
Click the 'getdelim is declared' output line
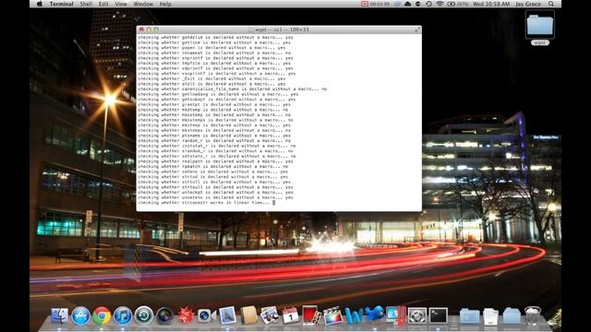pyautogui.click(x=215, y=38)
